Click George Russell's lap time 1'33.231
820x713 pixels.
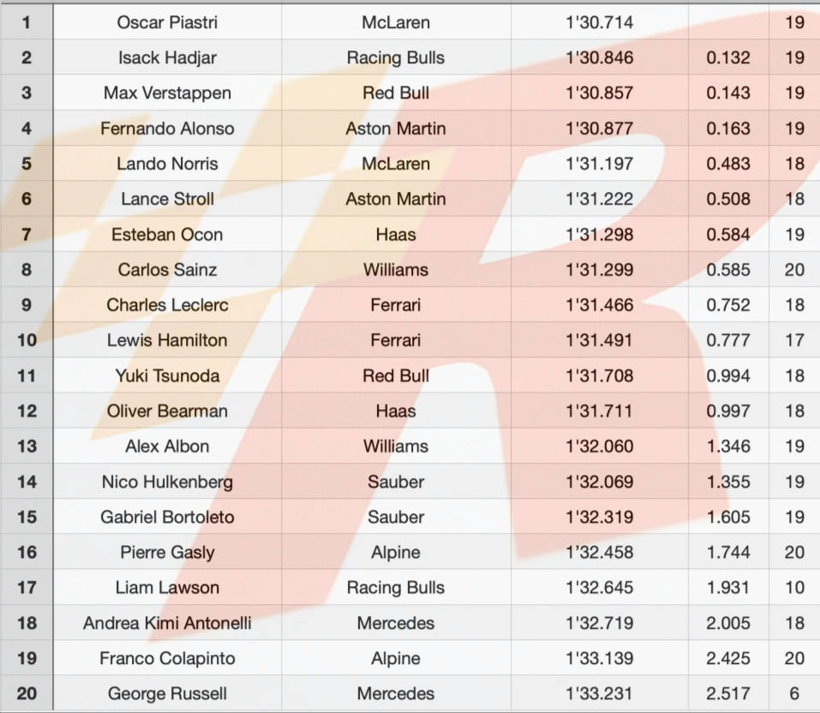coord(599,693)
